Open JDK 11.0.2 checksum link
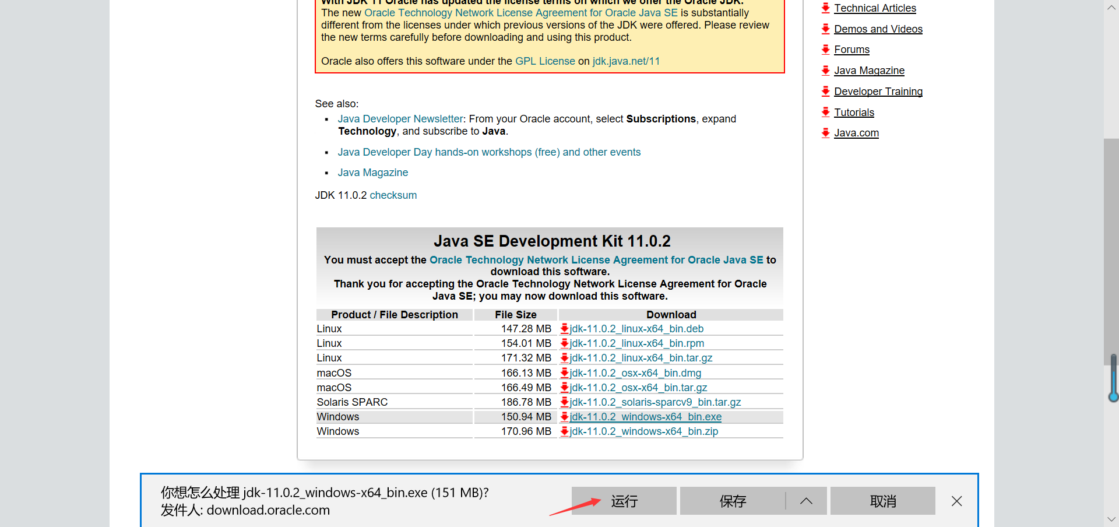The image size is (1119, 527). click(x=393, y=195)
